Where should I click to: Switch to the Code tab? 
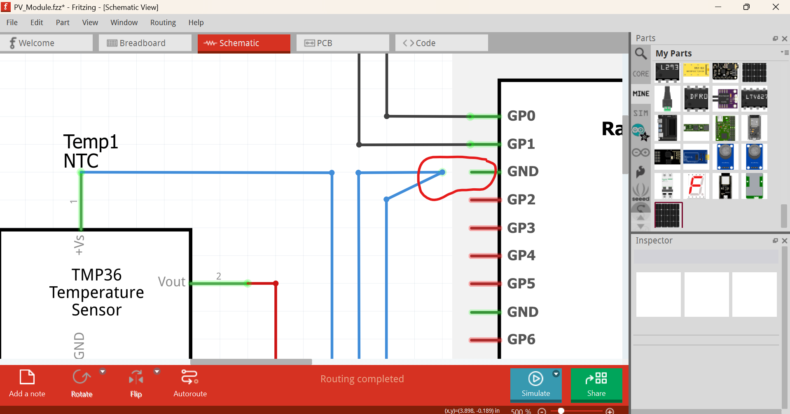(442, 43)
